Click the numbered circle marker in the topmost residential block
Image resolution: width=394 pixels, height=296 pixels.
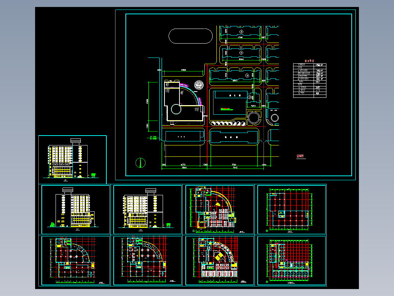pyautogui.click(x=241, y=32)
